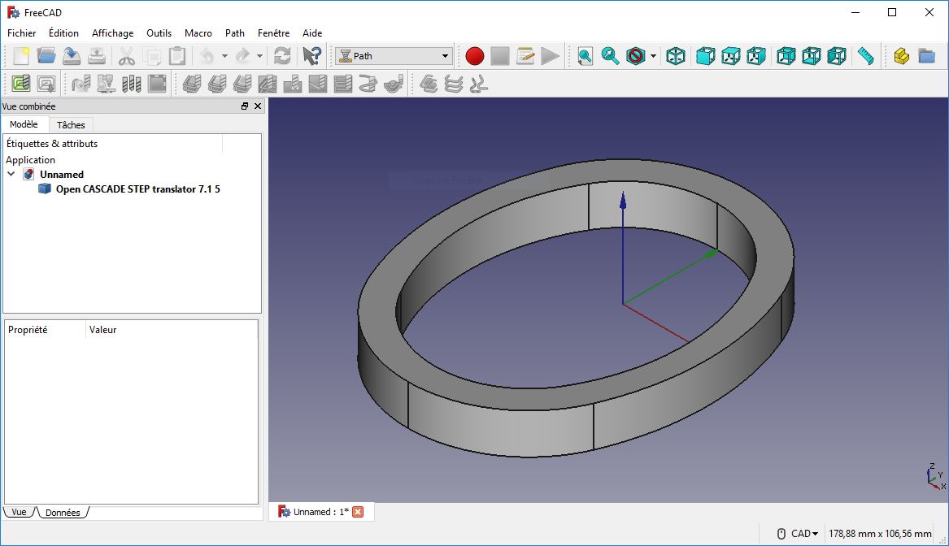The height and width of the screenshot is (546, 949).
Task: Close the Vue combinée panel
Action: (258, 106)
